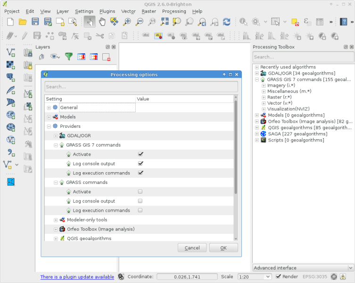
Task: Open the Vector menu
Action: [x=128, y=11]
